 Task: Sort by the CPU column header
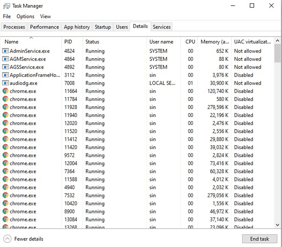pos(189,42)
